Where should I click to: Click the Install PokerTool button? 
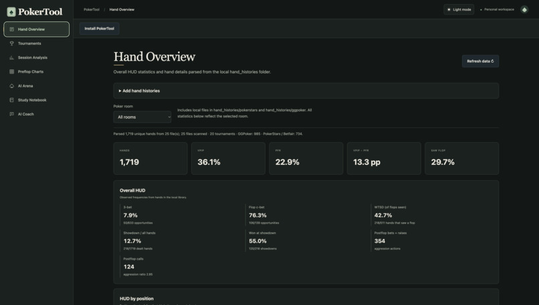[x=100, y=29]
